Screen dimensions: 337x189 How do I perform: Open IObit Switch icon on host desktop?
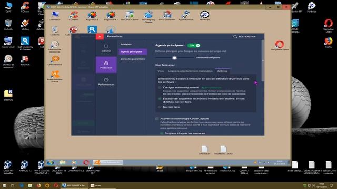pos(25,60)
